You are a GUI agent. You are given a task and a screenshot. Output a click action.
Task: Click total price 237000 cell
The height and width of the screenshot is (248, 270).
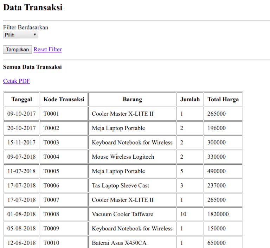pyautogui.click(x=223, y=185)
